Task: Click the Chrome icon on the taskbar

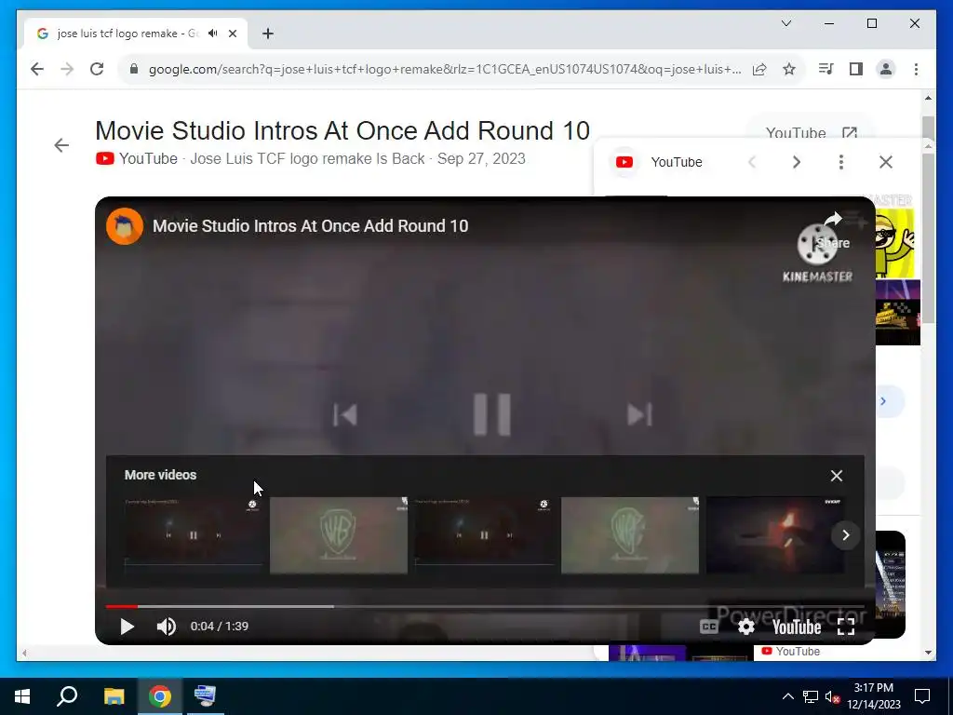Action: (160, 696)
